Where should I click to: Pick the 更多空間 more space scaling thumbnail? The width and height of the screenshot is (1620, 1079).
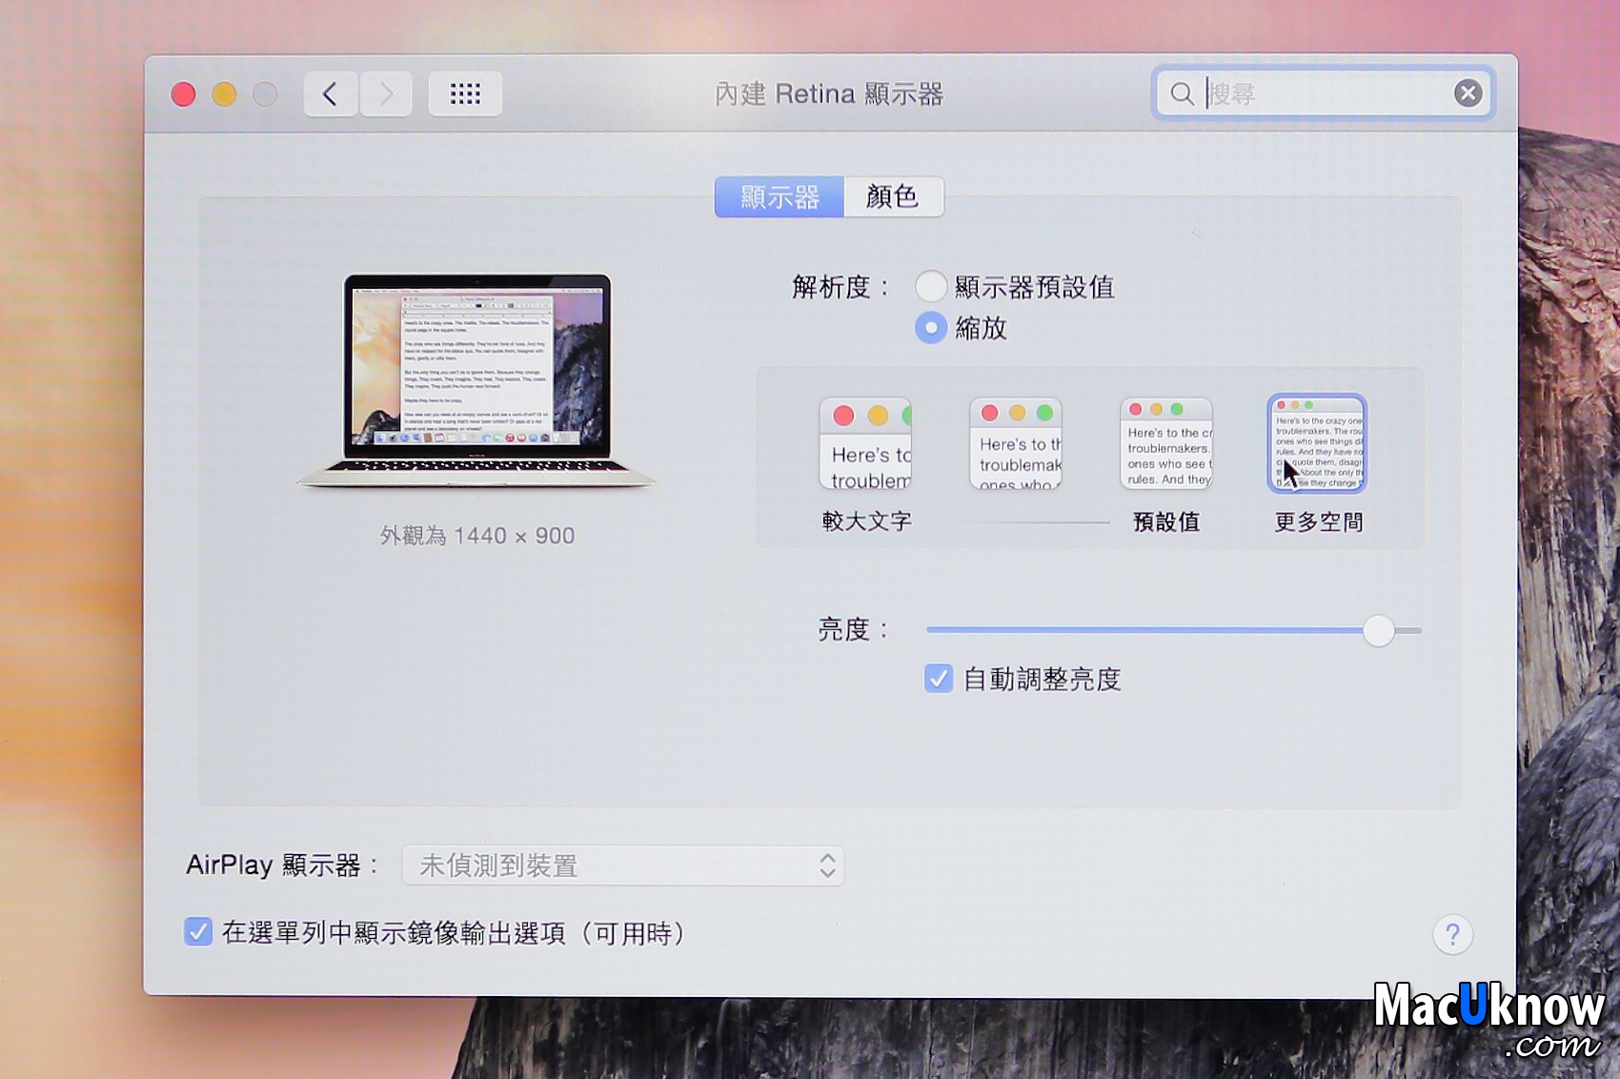[1317, 444]
